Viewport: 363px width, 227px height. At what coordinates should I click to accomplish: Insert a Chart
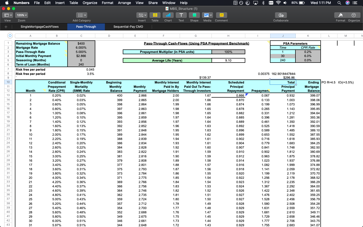[x=168, y=15]
